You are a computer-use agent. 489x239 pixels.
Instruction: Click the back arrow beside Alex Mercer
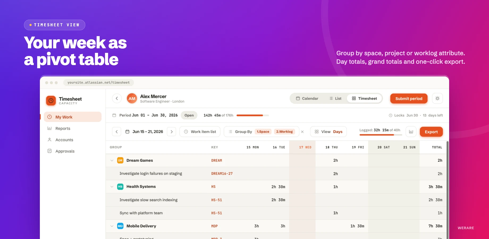(117, 98)
